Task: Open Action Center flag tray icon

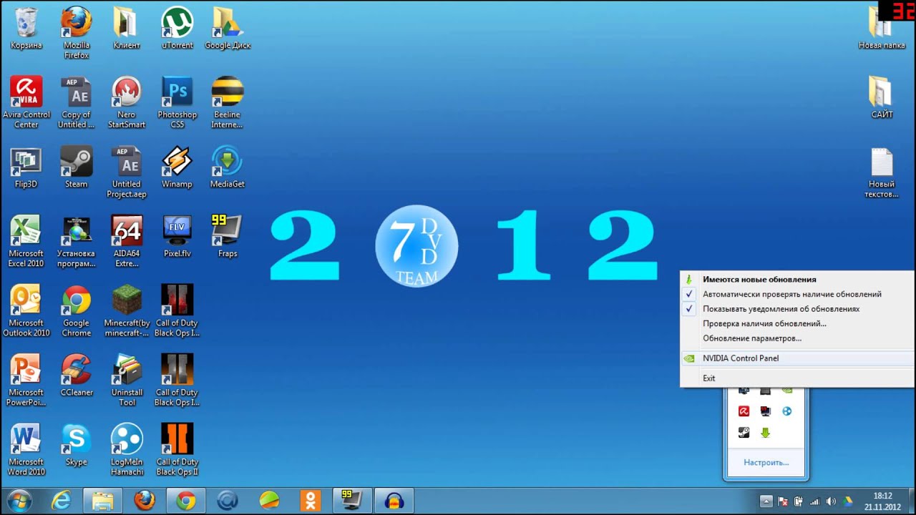Action: (783, 501)
